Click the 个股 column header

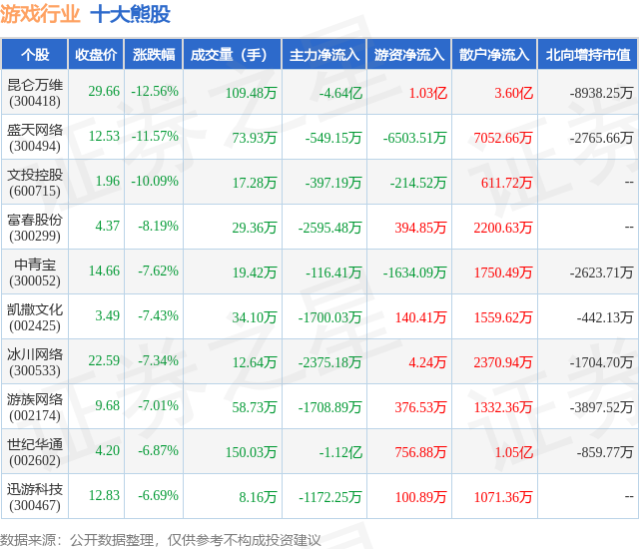click(x=35, y=54)
